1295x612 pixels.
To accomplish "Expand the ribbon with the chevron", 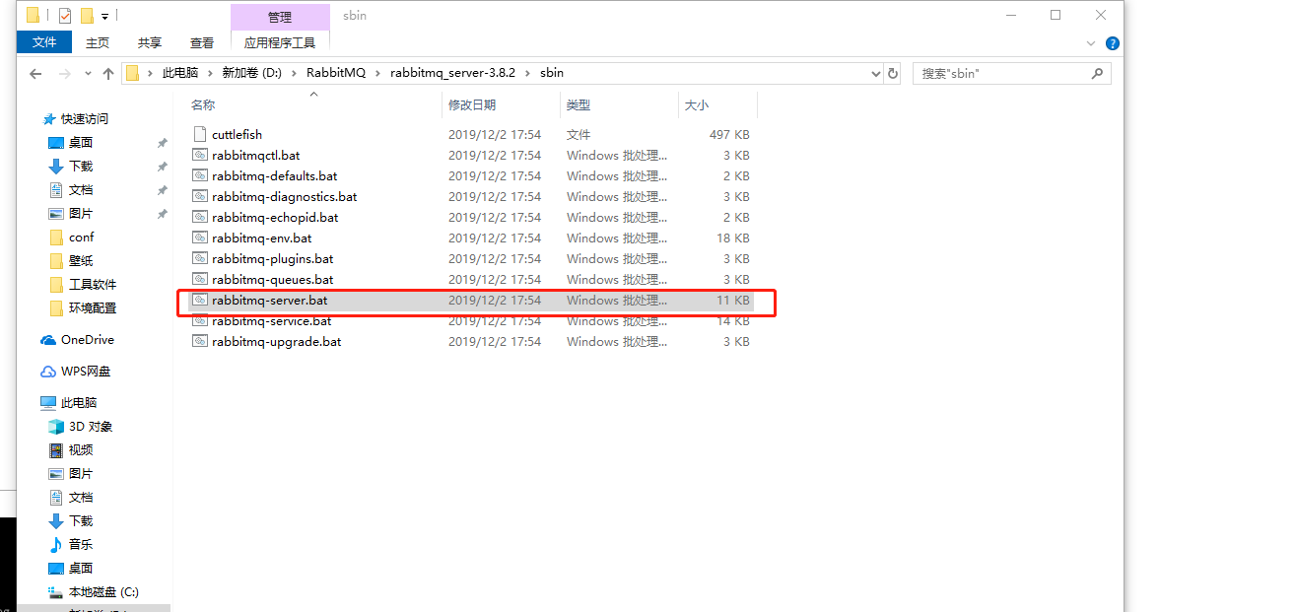I will pos(1091,43).
